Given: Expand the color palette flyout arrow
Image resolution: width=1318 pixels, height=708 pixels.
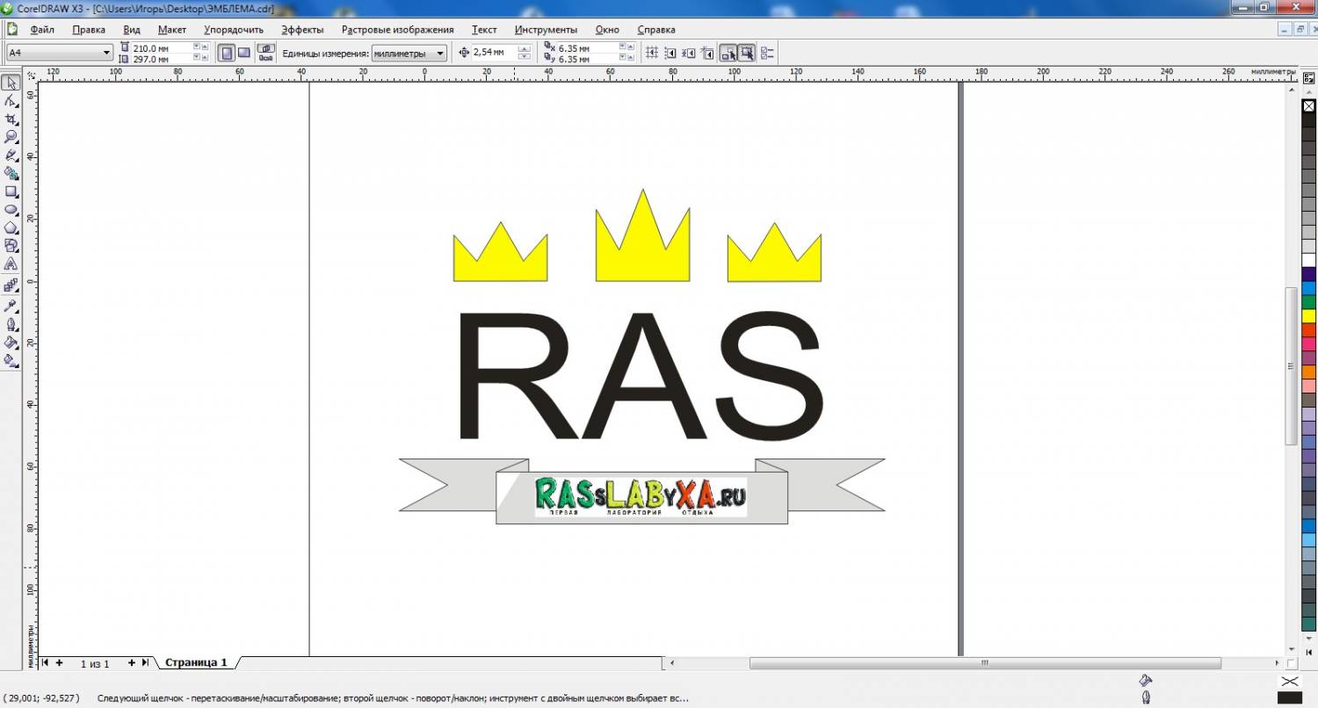Looking at the screenshot, I should 1309,652.
